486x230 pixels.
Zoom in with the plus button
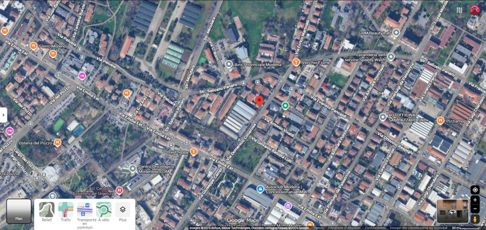tap(475, 200)
